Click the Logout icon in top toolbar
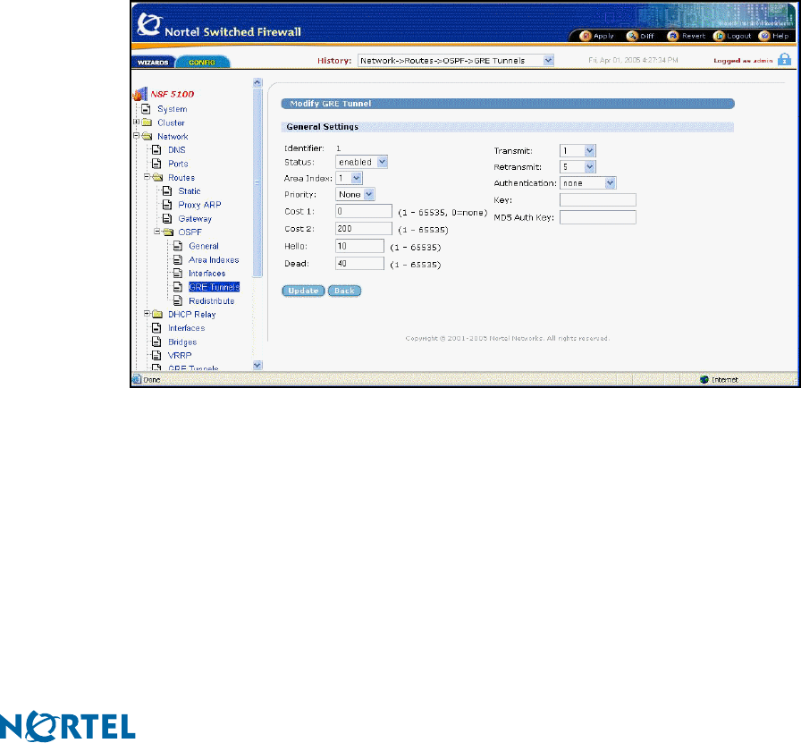The image size is (801, 743). click(x=719, y=36)
